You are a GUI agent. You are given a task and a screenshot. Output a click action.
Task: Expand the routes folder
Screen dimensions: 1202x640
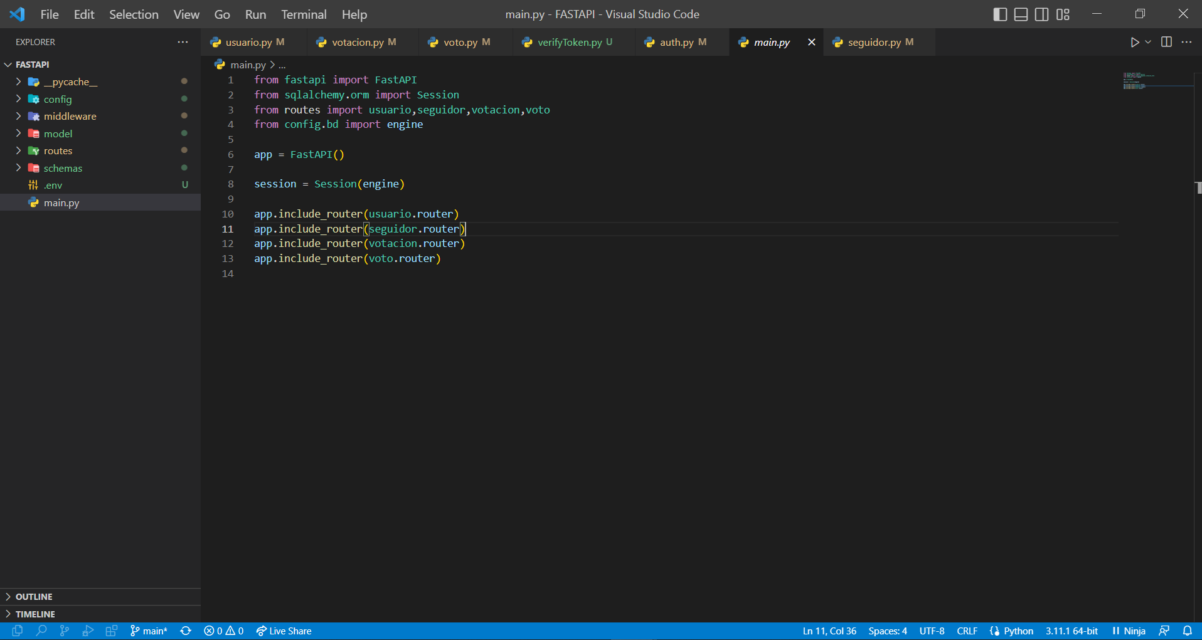coord(18,150)
